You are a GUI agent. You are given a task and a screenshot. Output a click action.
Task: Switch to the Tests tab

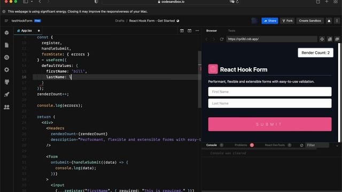(x=231, y=31)
